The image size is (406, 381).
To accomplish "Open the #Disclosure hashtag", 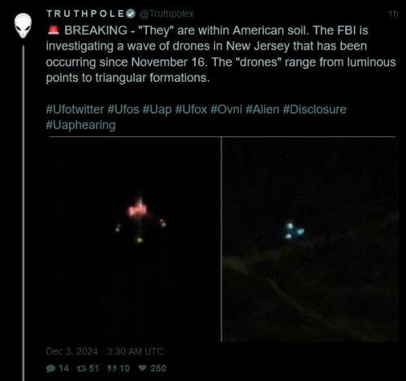I will 314,109.
